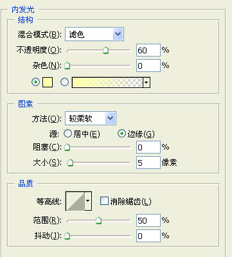The image size is (232, 257).
Task: Click the 等高线 contour thumbnail
Action: 75,201
